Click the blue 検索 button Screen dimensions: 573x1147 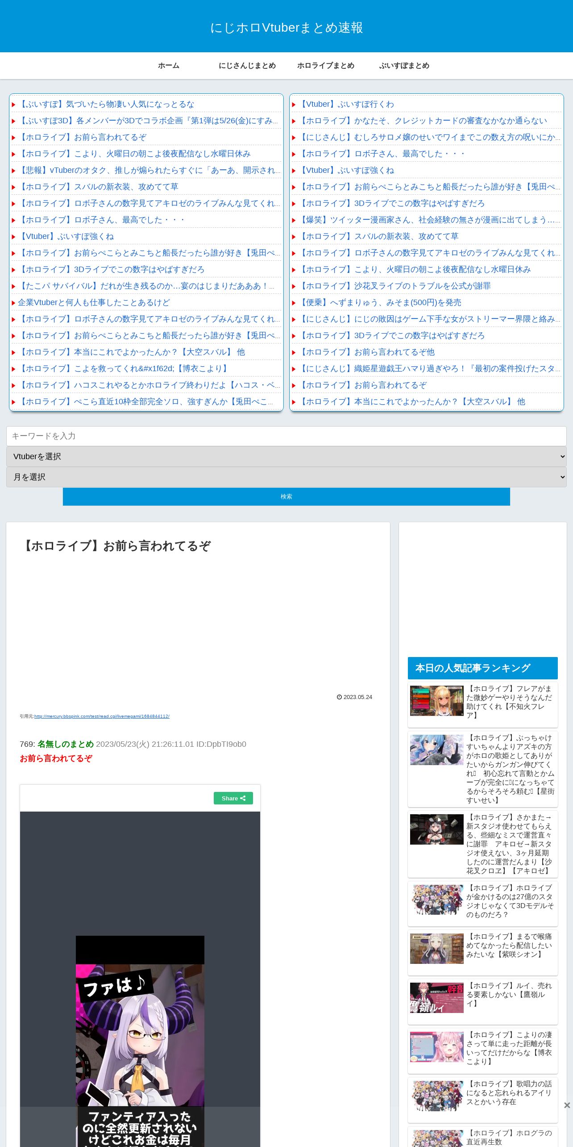286,497
